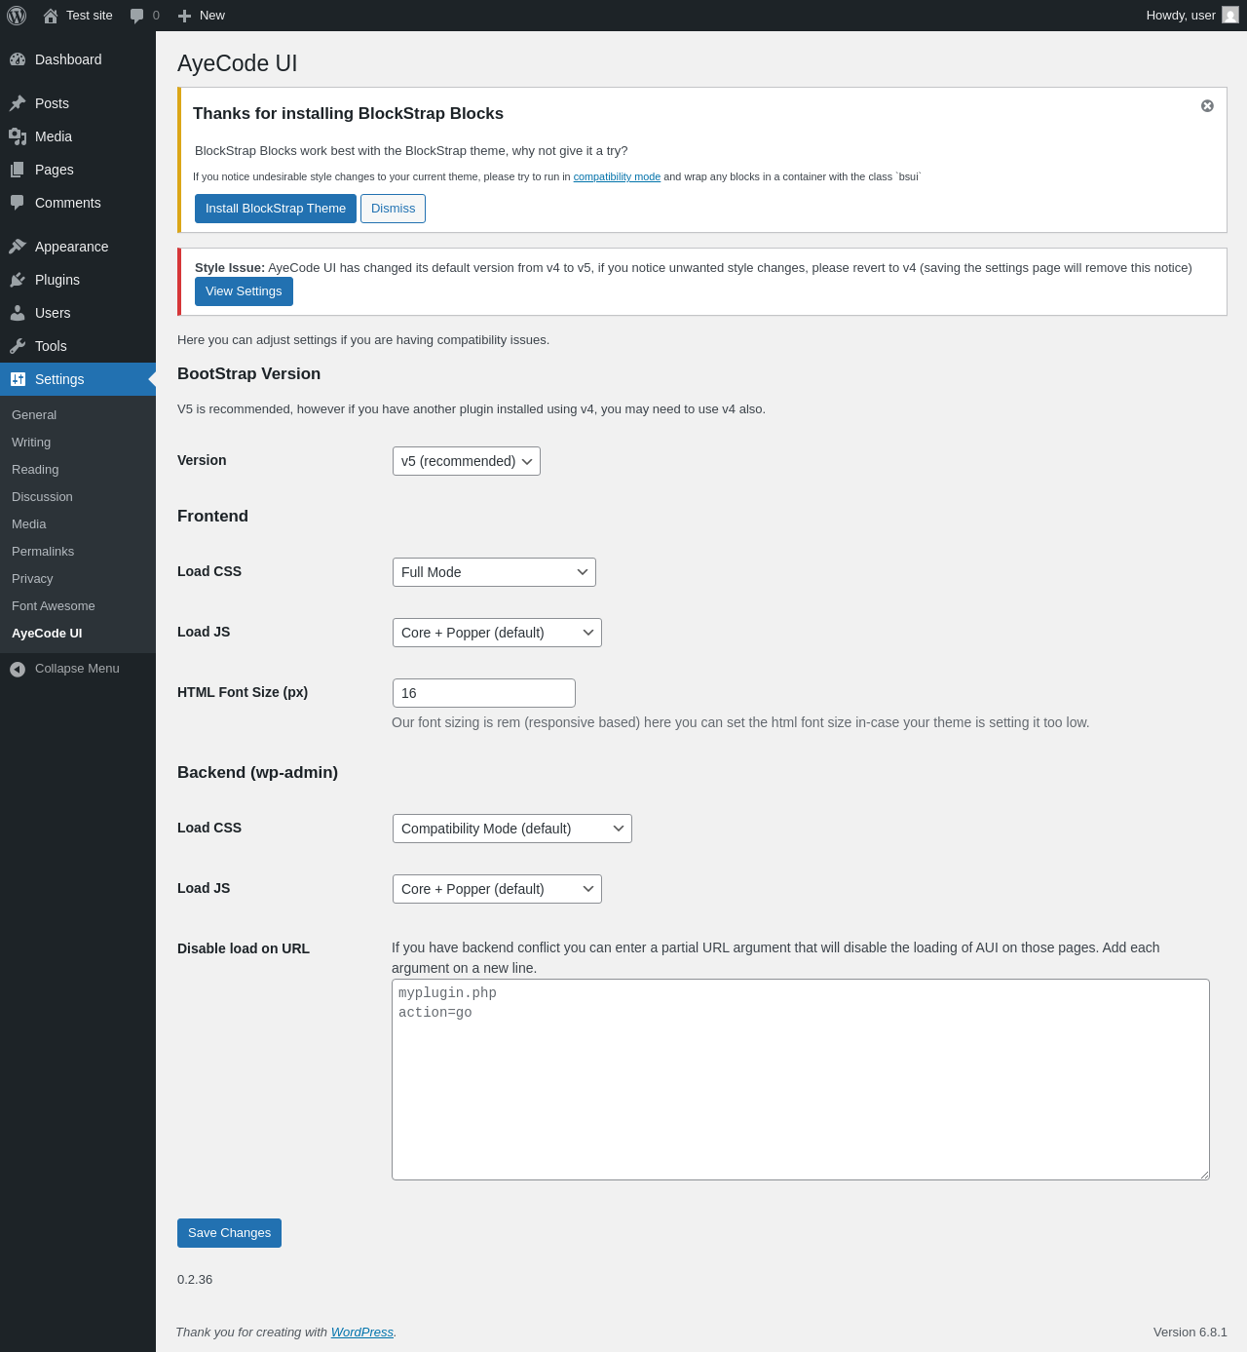The width and height of the screenshot is (1247, 1352).
Task: Click the Tools wrench icon
Action: coord(18,346)
